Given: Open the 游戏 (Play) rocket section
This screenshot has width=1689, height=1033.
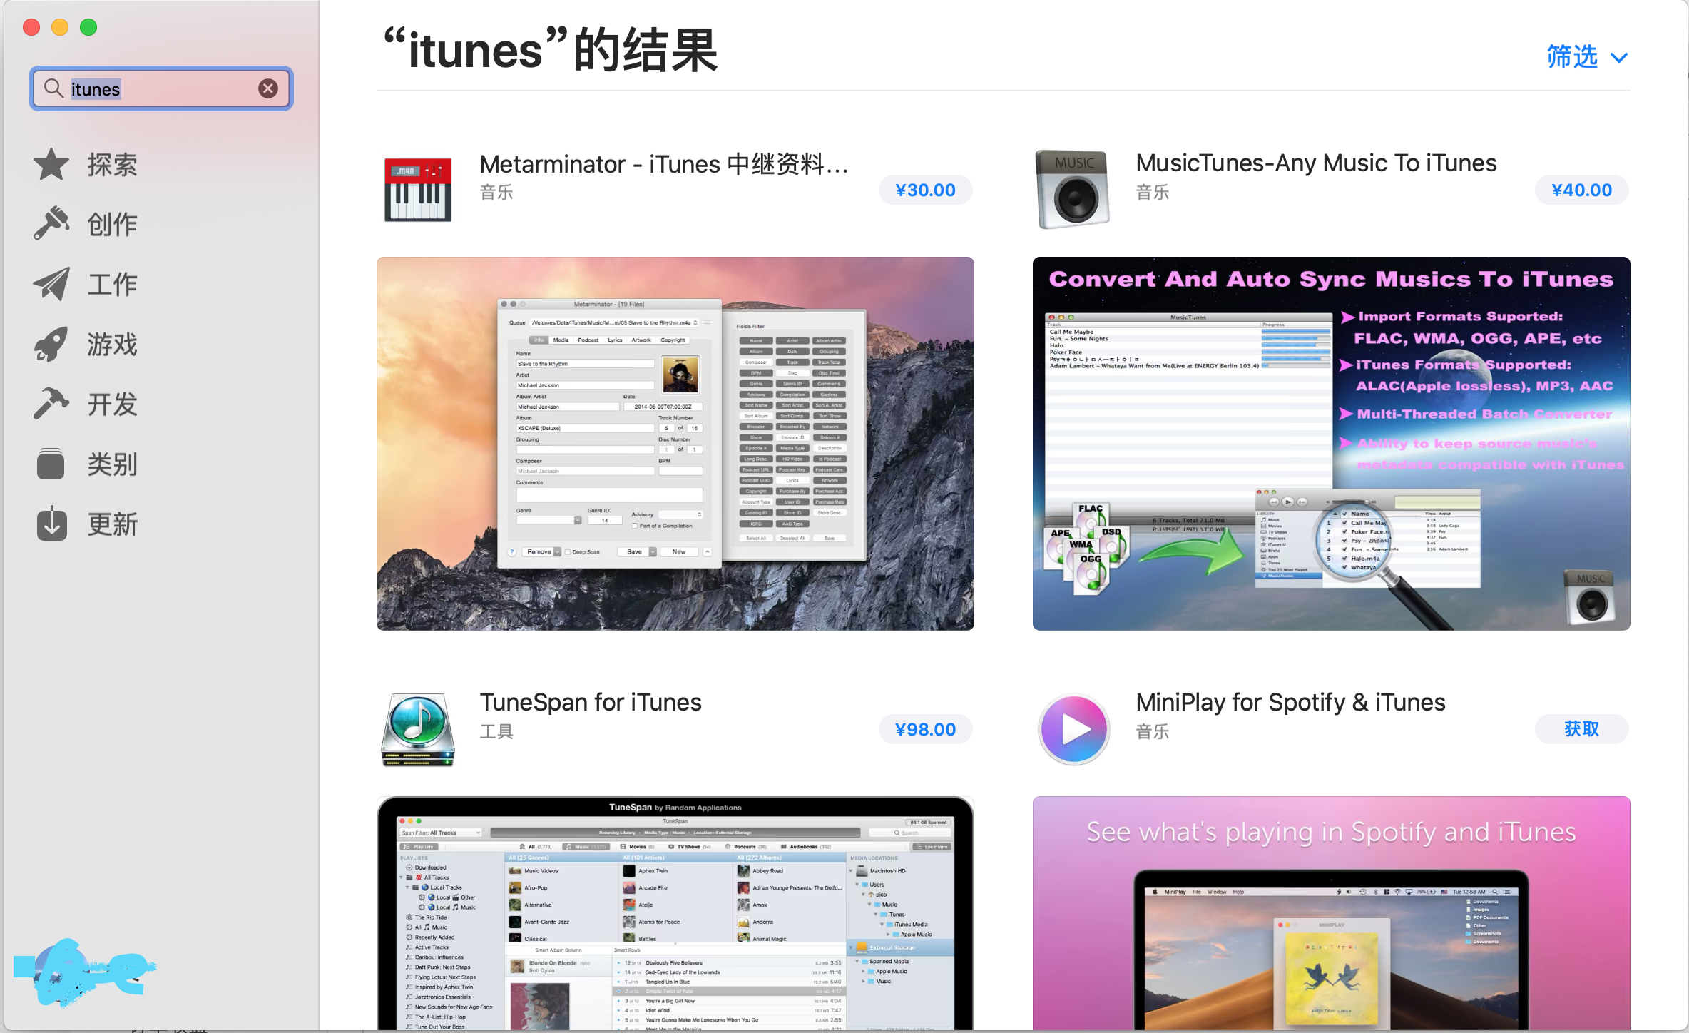Looking at the screenshot, I should [111, 345].
